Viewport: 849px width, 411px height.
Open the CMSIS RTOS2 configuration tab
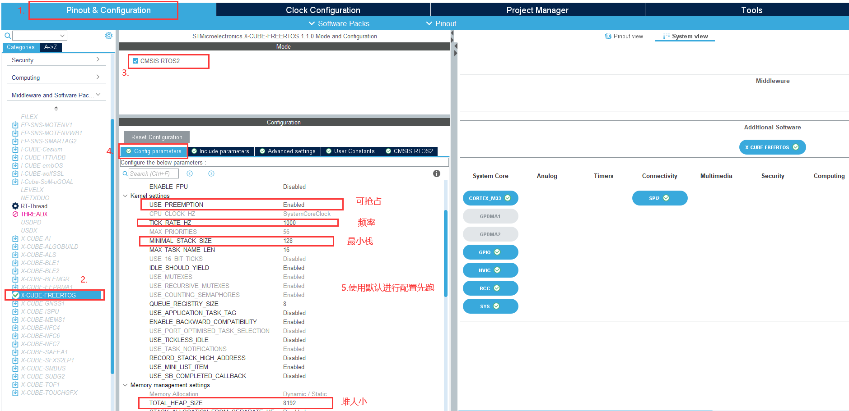(409, 151)
